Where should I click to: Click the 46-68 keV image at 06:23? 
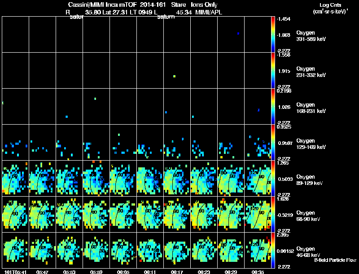tap(204, 251)
